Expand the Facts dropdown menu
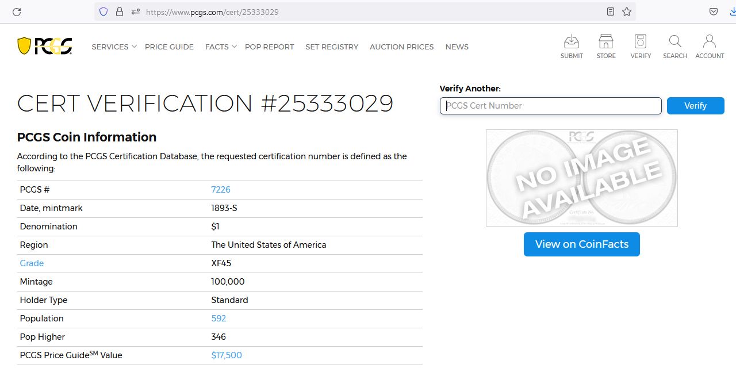 click(221, 47)
